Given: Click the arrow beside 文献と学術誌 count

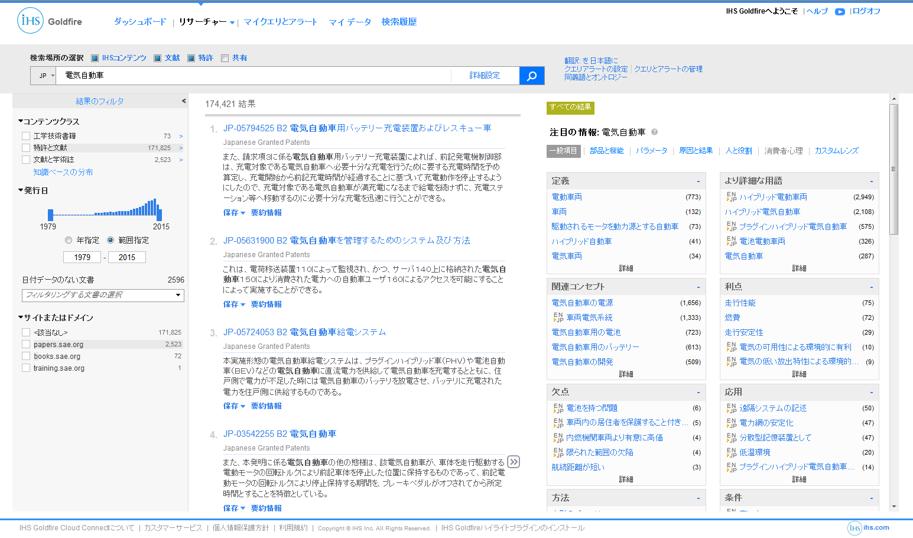Looking at the screenshot, I should point(181,160).
